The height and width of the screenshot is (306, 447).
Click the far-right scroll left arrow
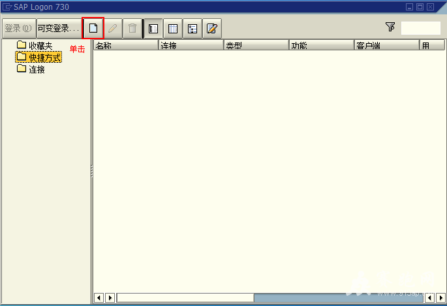click(429, 297)
